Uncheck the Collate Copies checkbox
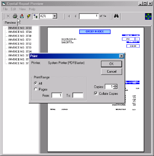The height and width of the screenshot is (156, 154). click(x=96, y=94)
